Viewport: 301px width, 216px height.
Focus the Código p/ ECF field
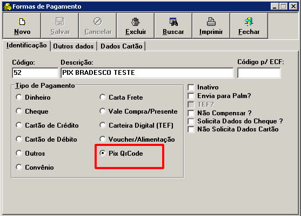click(x=259, y=73)
